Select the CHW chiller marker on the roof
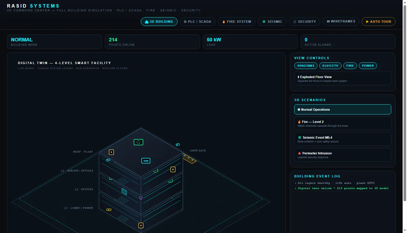The height and width of the screenshot is (233, 407). click(146, 161)
